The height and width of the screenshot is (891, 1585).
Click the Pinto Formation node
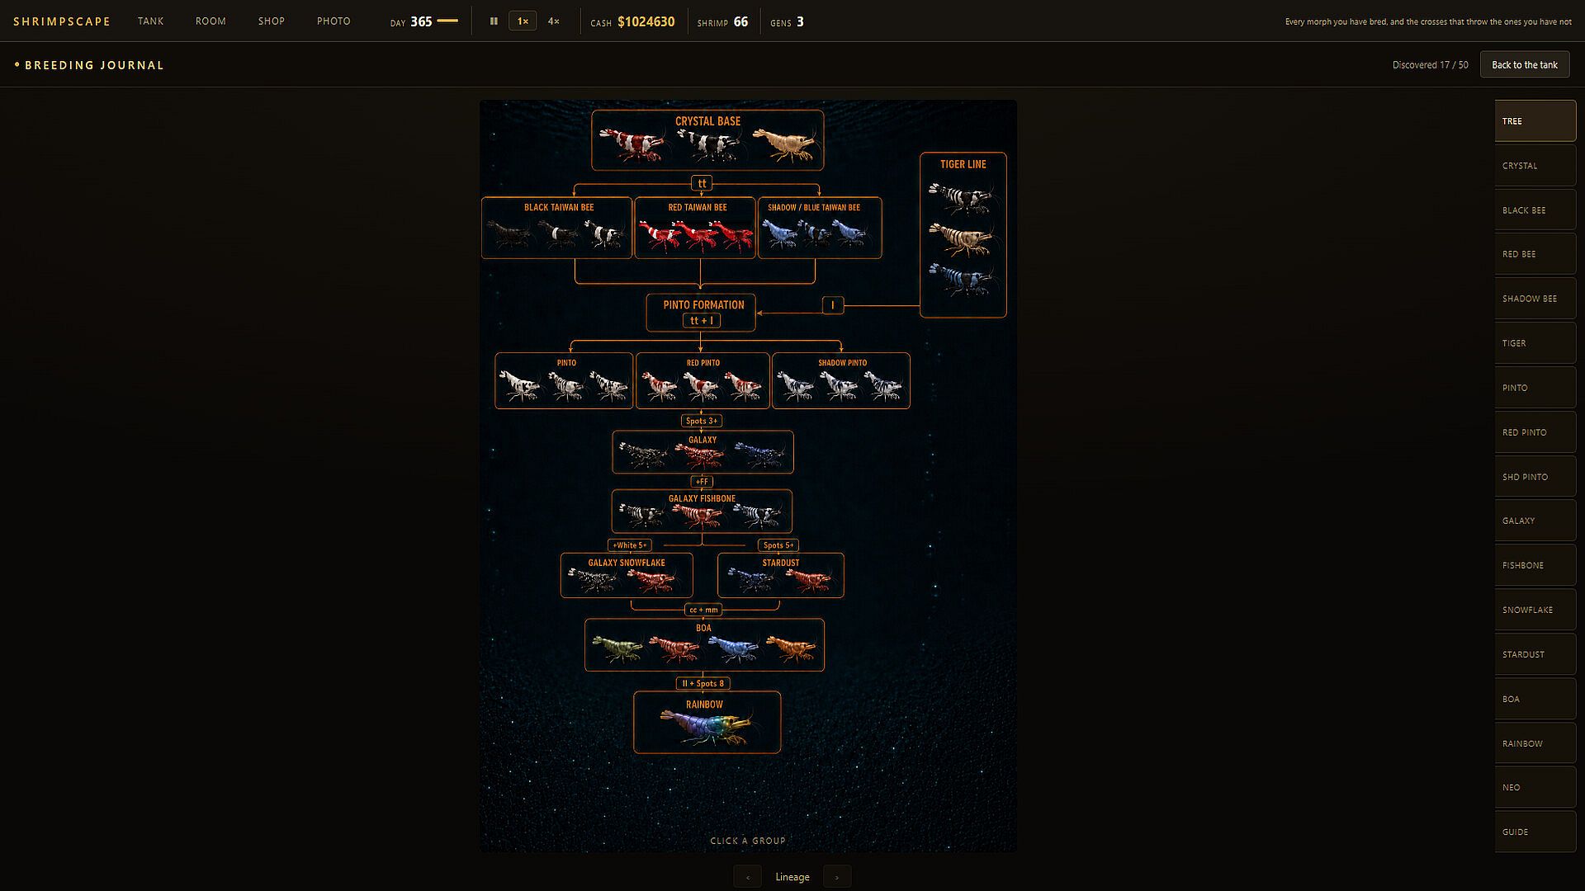tap(701, 313)
